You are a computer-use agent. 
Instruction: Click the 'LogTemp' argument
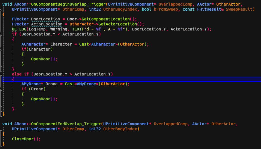pyautogui.click(x=37, y=29)
